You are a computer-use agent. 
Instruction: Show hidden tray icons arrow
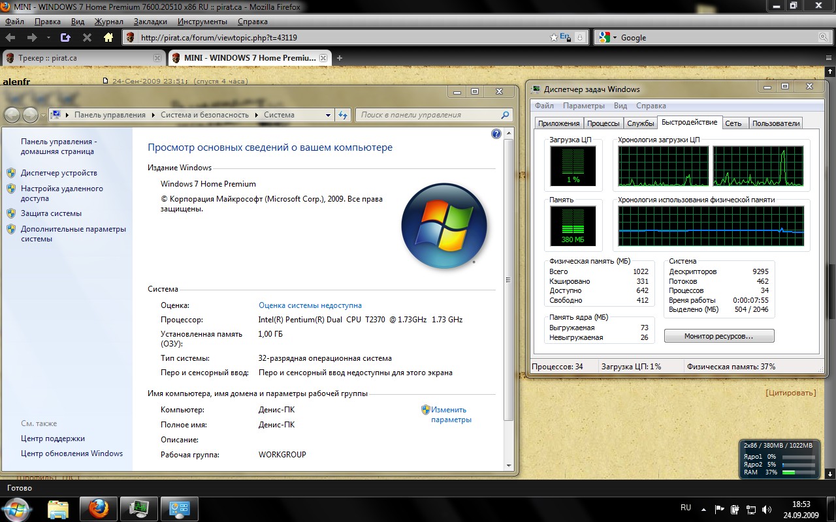pos(703,509)
